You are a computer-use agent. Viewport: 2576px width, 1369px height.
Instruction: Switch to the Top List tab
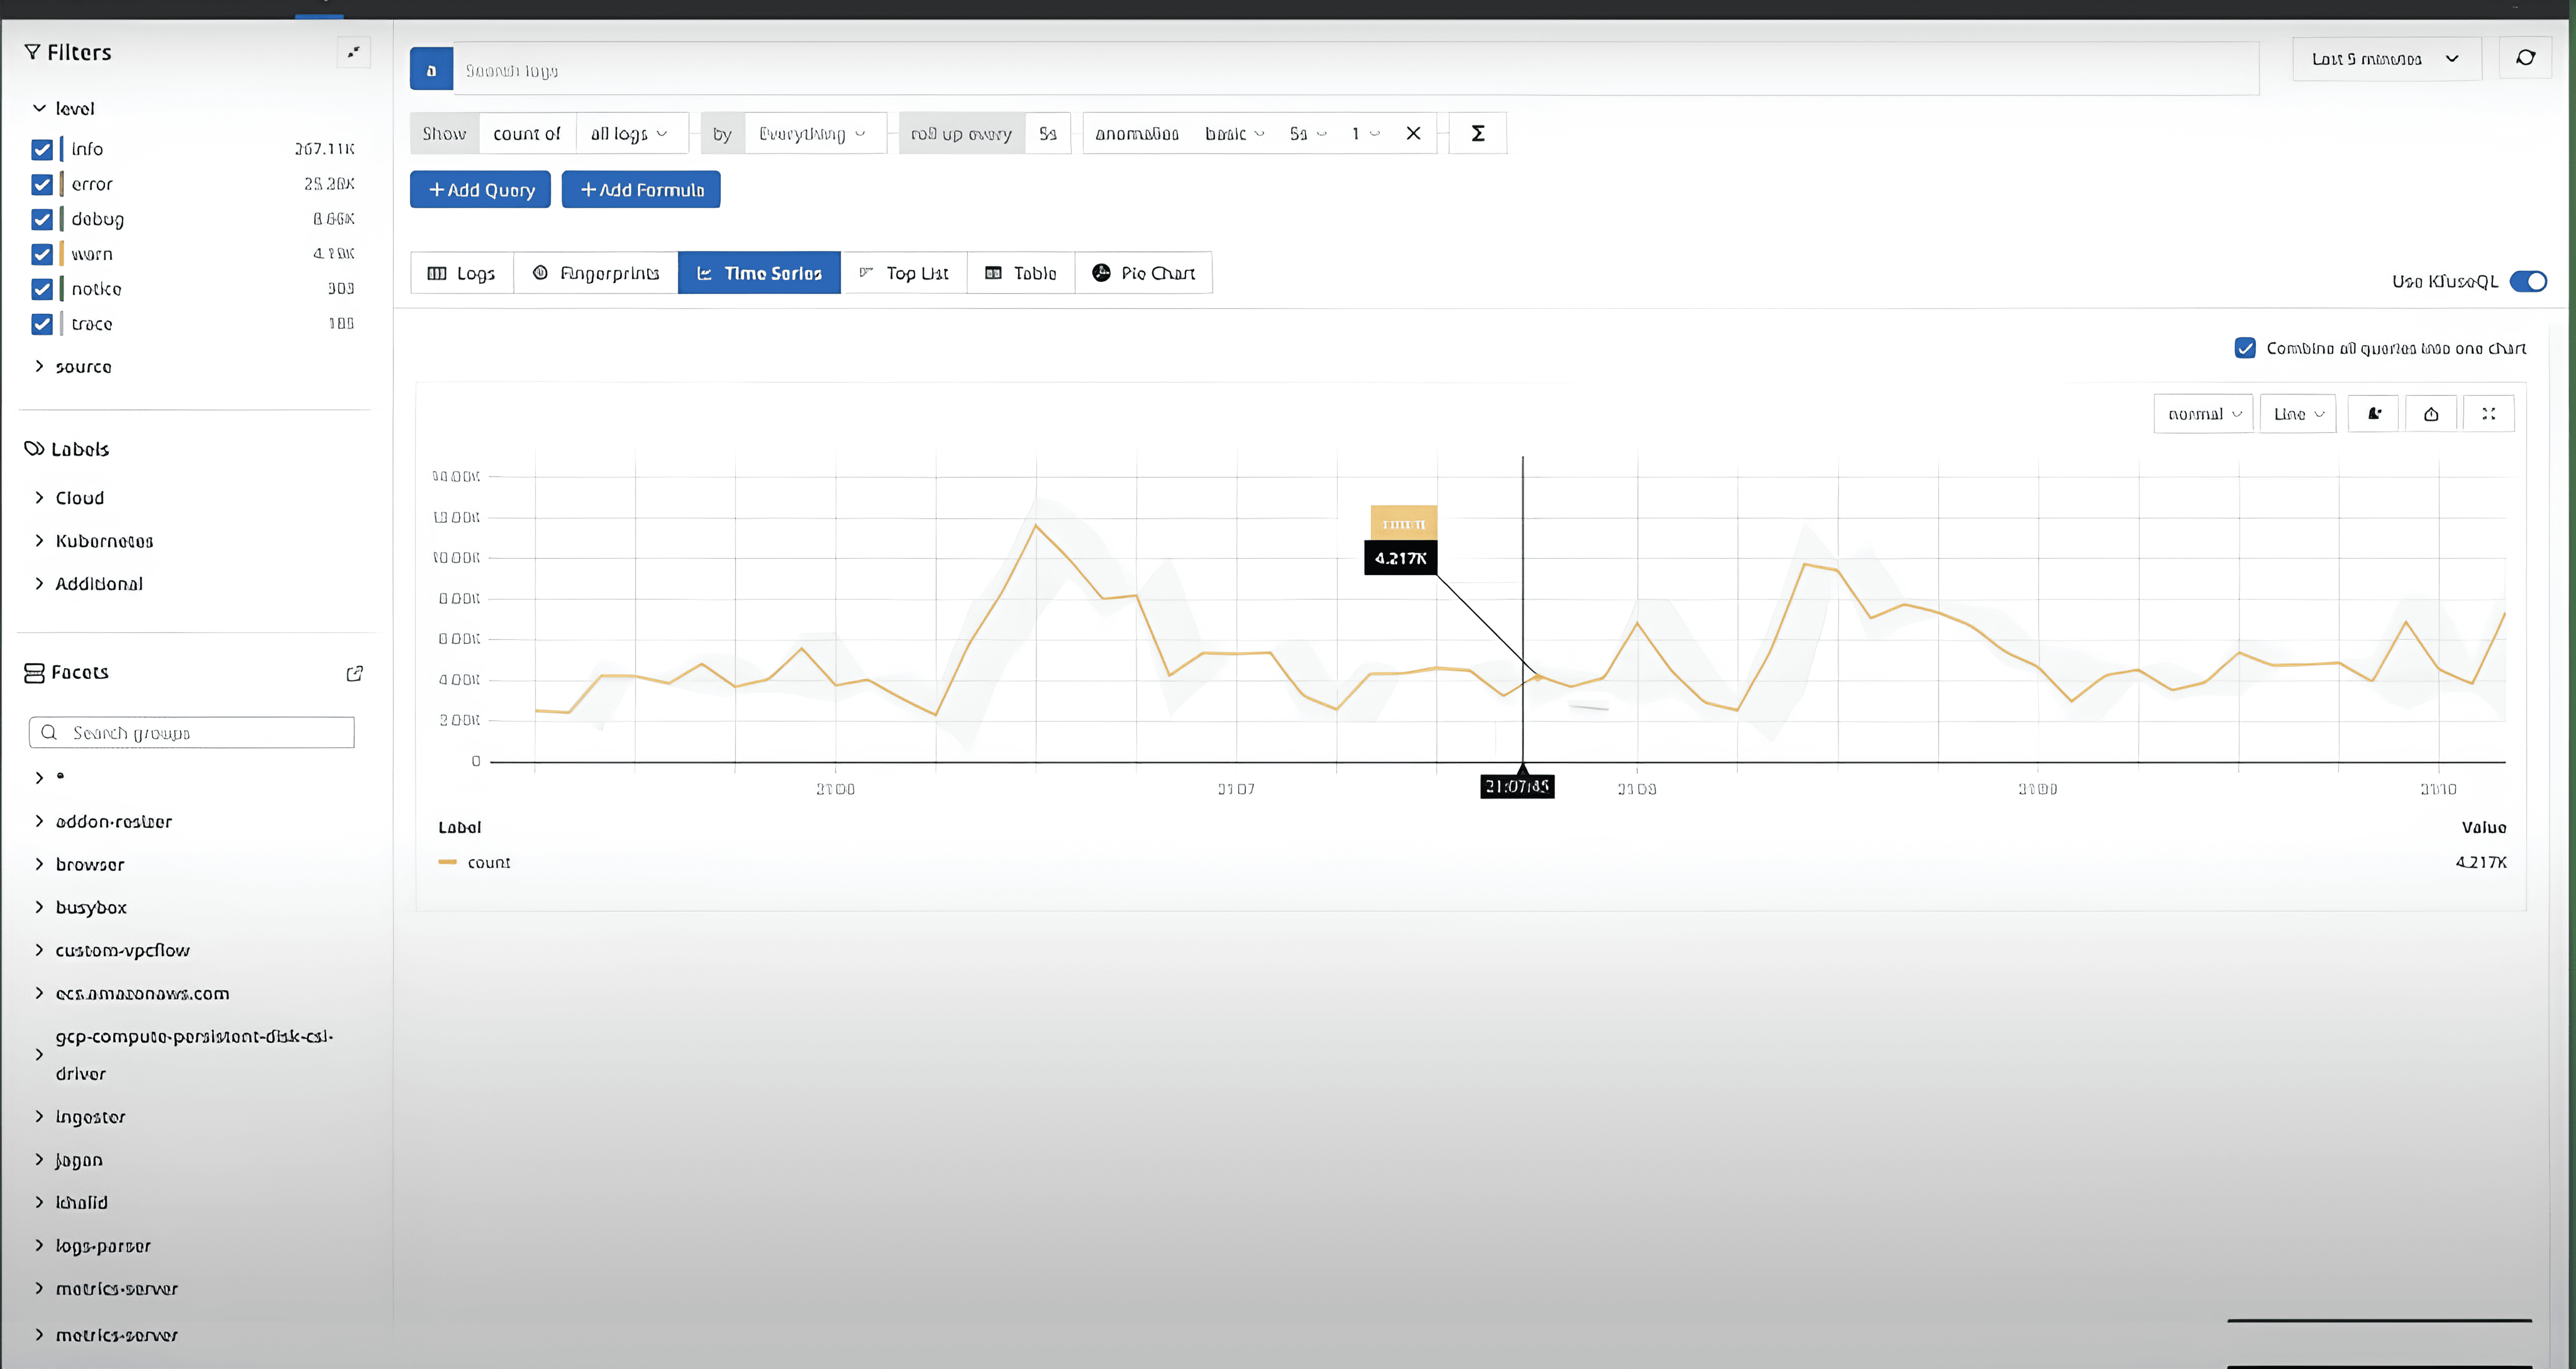903,273
